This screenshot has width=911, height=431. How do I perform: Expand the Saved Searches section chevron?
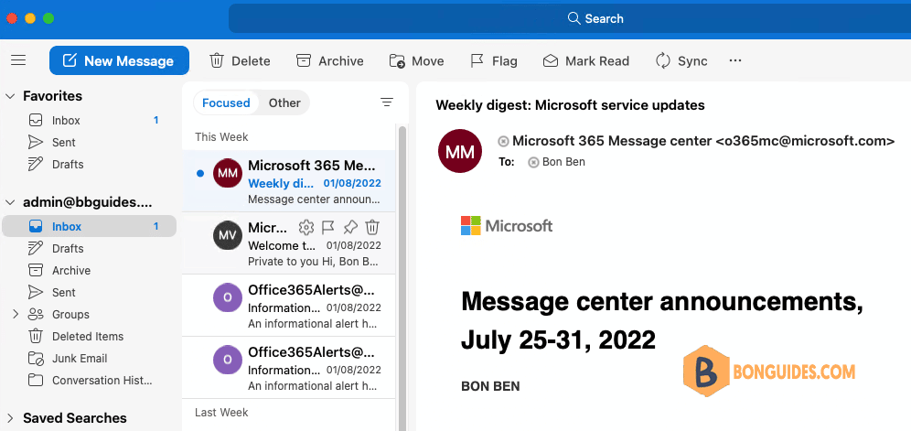[10, 418]
